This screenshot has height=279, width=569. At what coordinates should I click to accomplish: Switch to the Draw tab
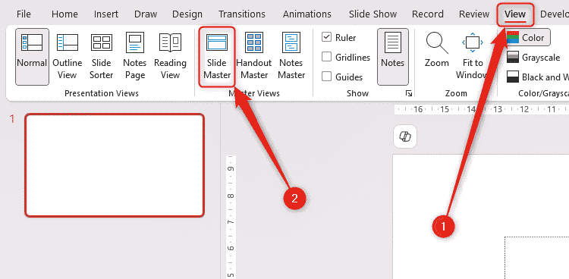click(x=146, y=14)
